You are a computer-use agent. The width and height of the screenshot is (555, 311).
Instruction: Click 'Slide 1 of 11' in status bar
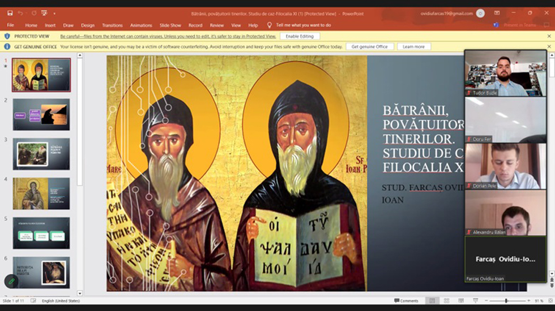pos(14,301)
